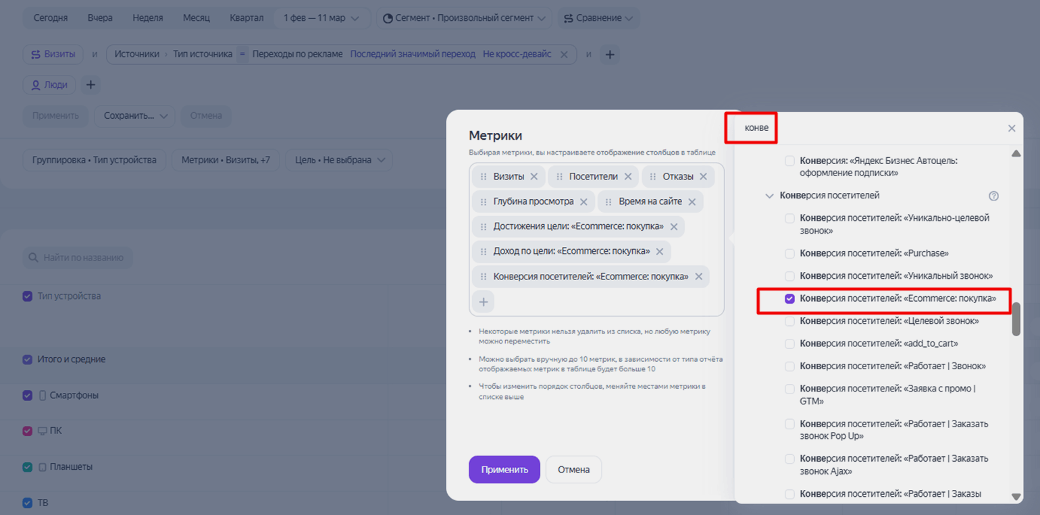Image resolution: width=1040 pixels, height=515 pixels.
Task: Check Конверсия посетителей: «Purchase»
Action: pos(789,253)
